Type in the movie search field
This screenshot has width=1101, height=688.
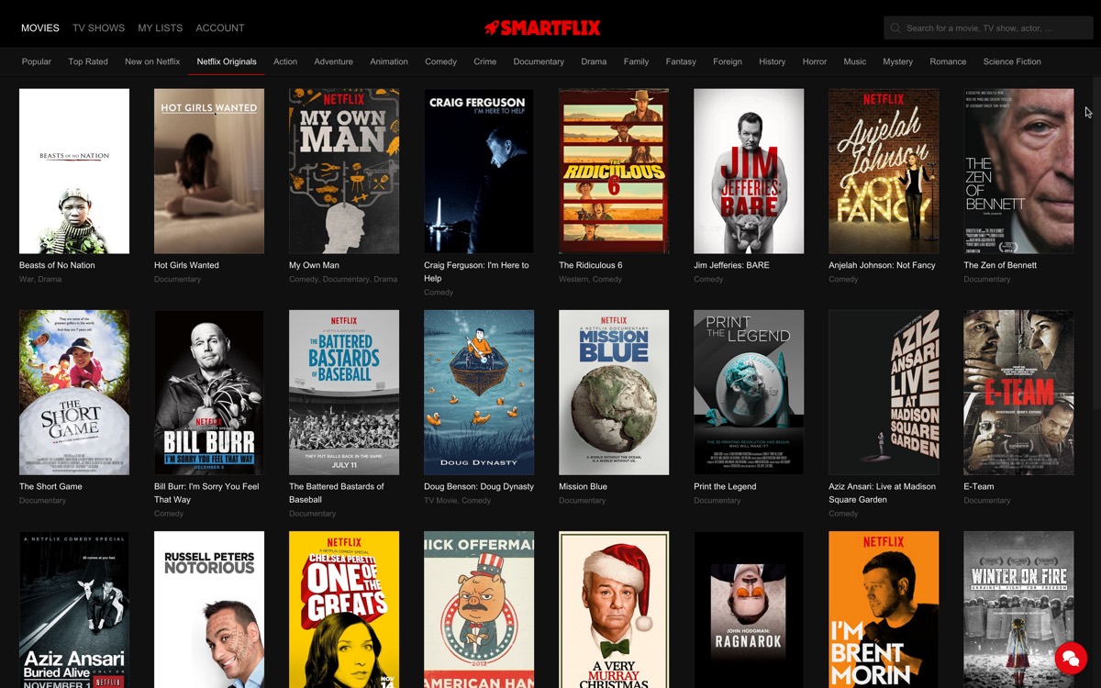(x=991, y=28)
